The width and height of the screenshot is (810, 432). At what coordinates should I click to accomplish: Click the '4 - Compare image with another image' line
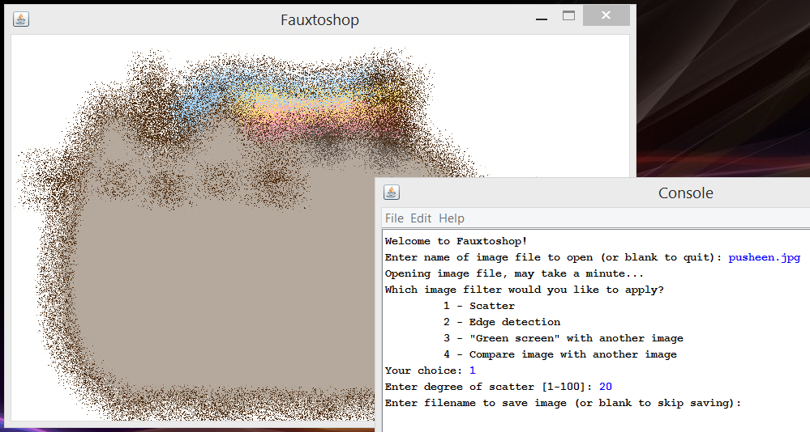(x=560, y=354)
